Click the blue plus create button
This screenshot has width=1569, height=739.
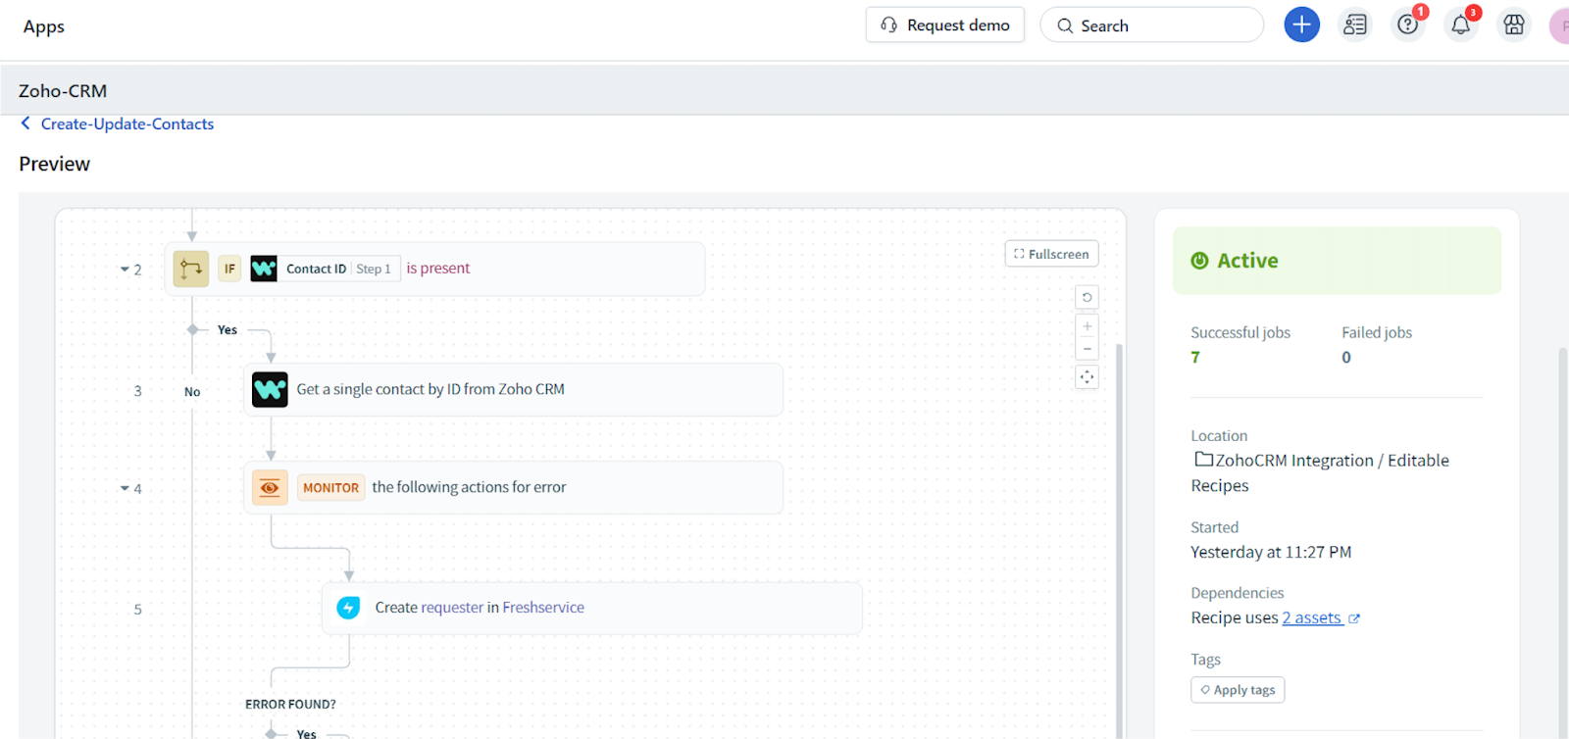point(1301,25)
